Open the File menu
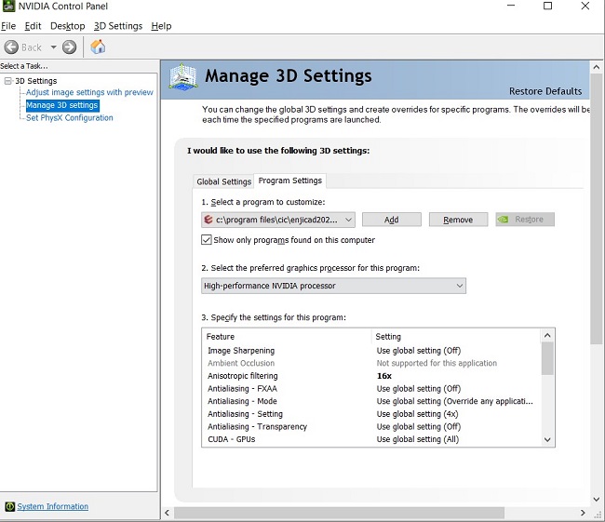Image resolution: width=605 pixels, height=522 pixels. tap(8, 26)
